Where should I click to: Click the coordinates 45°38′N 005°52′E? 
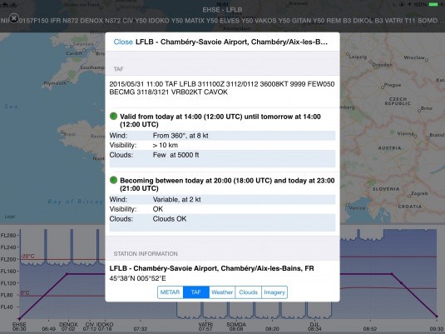click(x=137, y=278)
